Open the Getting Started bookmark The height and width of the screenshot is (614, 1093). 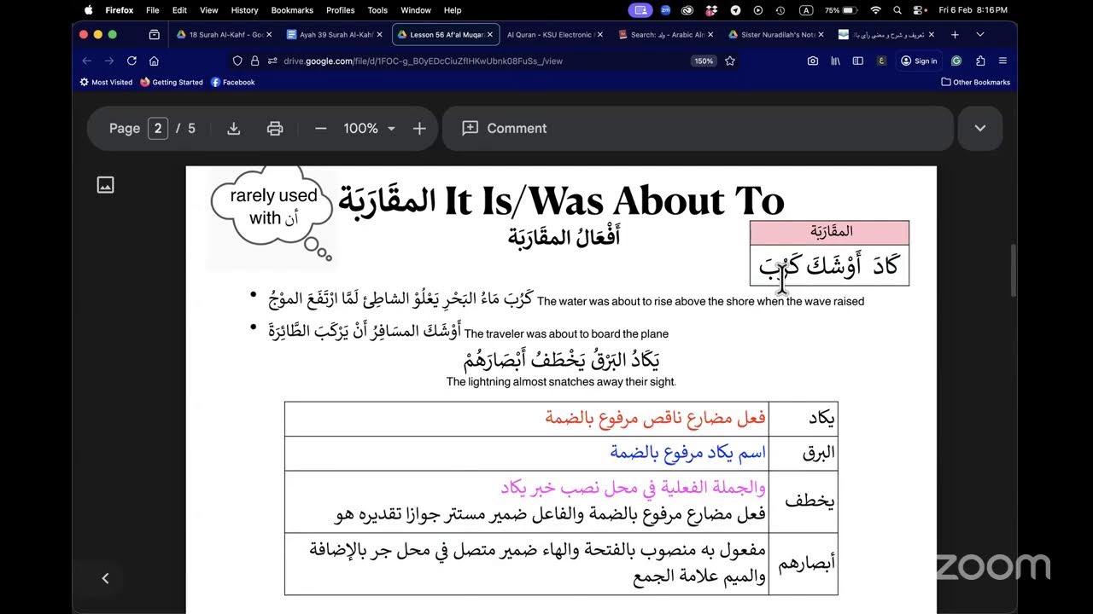click(x=172, y=83)
